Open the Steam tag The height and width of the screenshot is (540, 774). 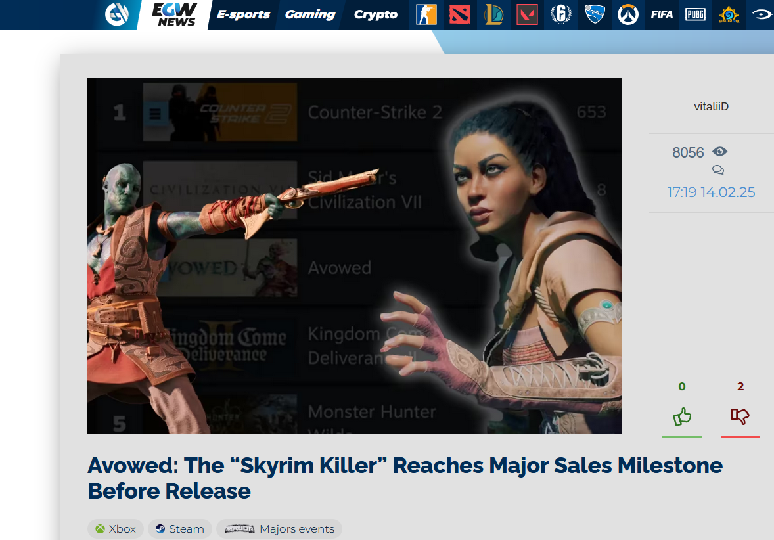tap(179, 529)
